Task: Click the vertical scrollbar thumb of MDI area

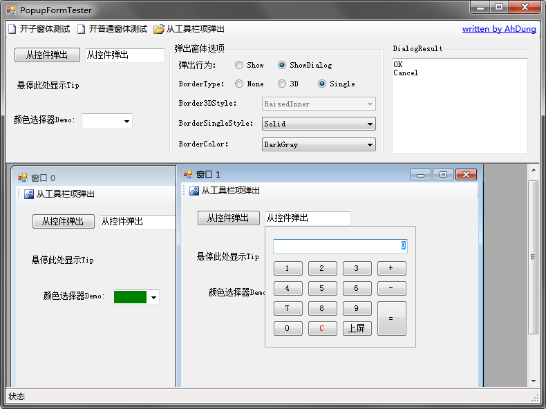Action: pyautogui.click(x=534, y=257)
